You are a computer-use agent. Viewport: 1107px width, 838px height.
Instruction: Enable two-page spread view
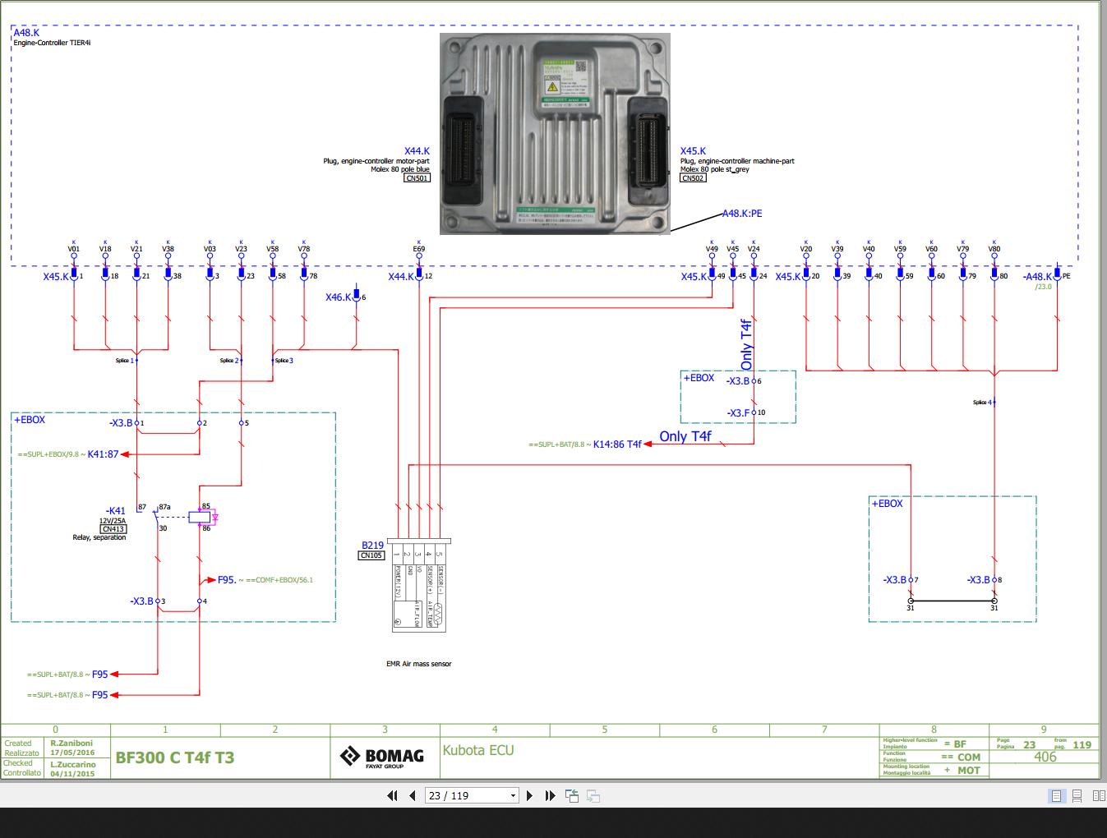coord(1099,795)
